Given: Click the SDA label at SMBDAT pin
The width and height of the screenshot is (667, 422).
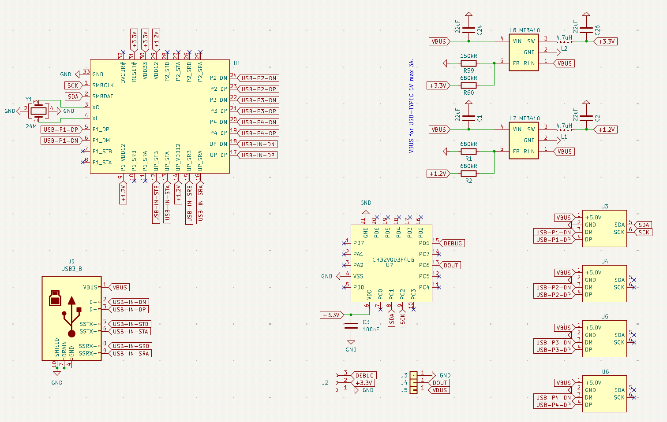Looking at the screenshot, I should point(73,96).
